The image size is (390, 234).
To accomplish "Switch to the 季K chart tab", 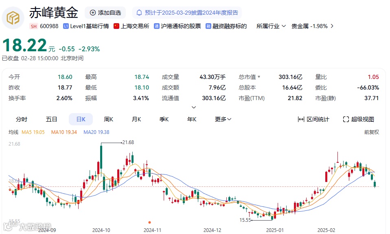I will coord(164,119).
